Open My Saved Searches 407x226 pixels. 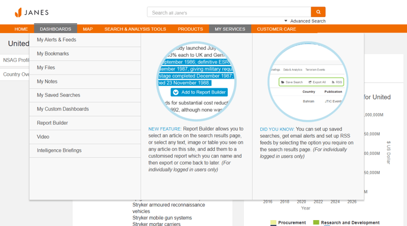tap(85, 95)
